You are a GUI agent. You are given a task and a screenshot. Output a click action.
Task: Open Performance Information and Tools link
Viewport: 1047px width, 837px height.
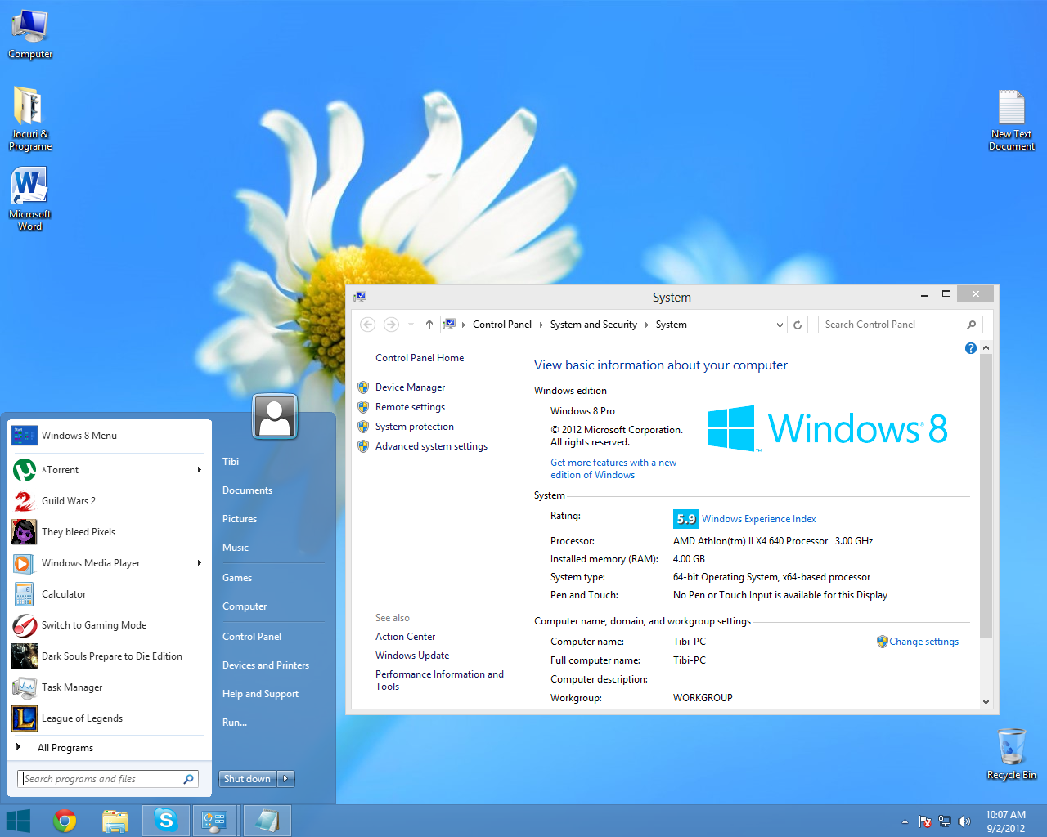[x=439, y=680]
